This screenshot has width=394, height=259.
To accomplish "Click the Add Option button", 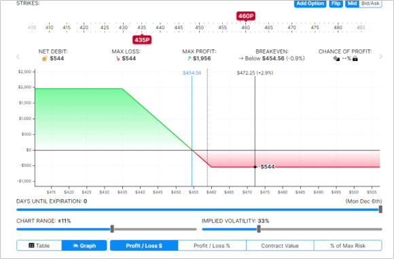I will coord(310,3).
